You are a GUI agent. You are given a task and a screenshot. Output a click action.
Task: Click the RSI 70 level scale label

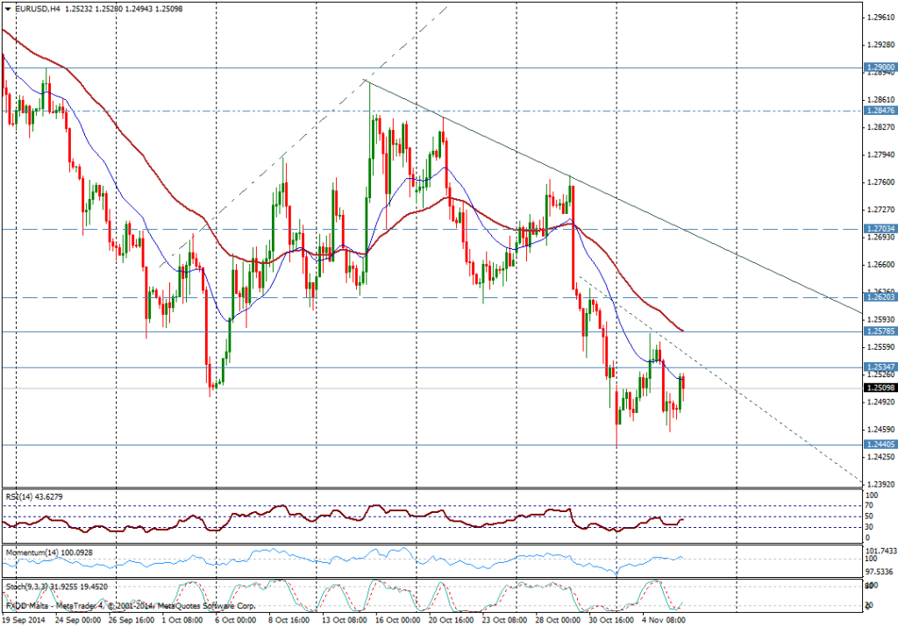(x=872, y=506)
